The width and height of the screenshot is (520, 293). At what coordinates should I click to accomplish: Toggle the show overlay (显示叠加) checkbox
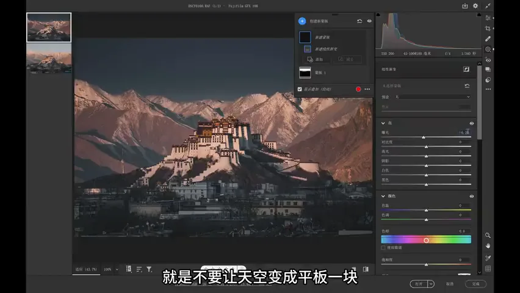pos(300,89)
